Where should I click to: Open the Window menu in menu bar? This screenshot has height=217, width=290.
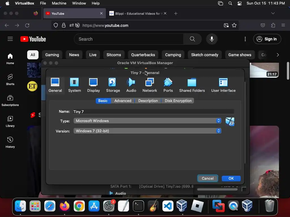[x=79, y=3]
